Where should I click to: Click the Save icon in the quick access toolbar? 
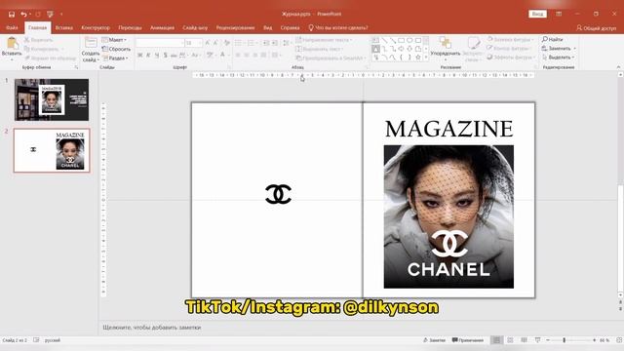point(12,15)
